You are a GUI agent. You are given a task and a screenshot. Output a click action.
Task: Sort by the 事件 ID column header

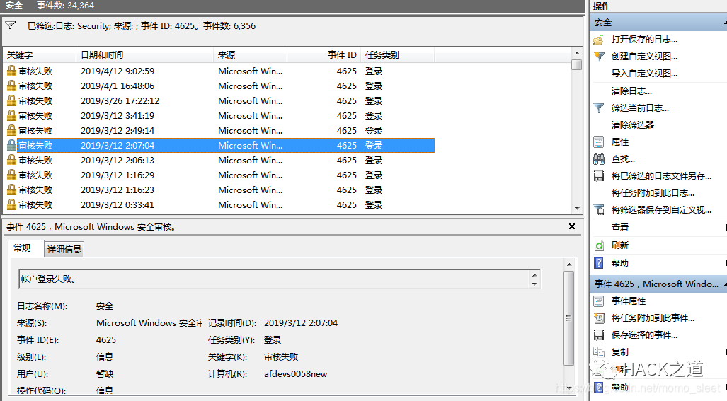(324, 55)
